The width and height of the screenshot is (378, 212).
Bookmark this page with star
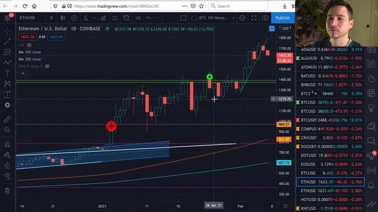pos(201,6)
